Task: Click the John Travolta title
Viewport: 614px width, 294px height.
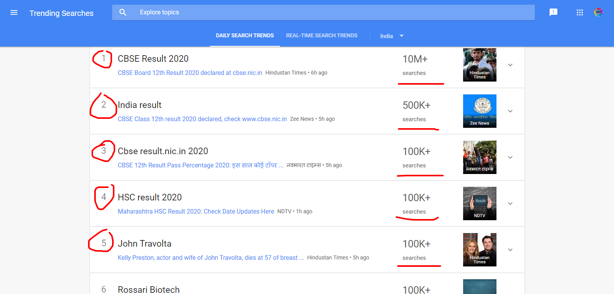Action: pyautogui.click(x=145, y=244)
